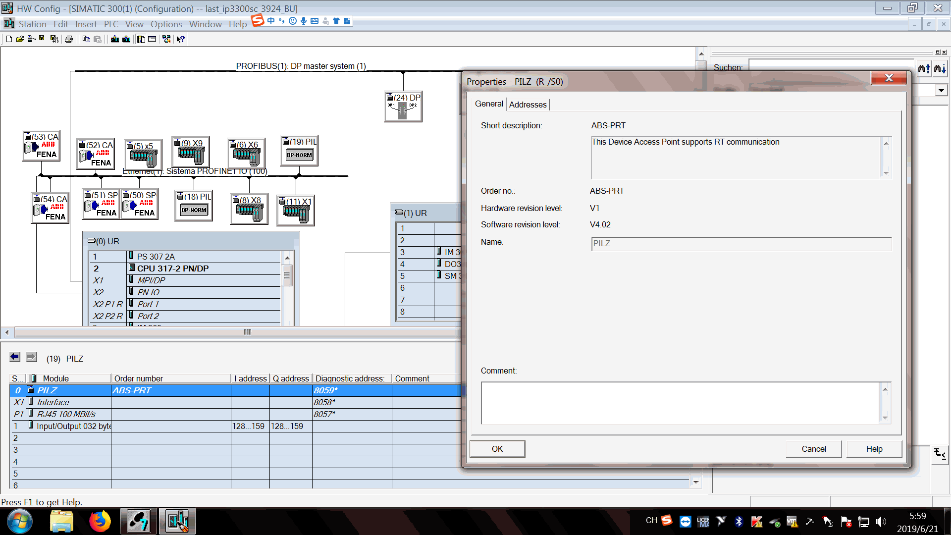The width and height of the screenshot is (951, 535).
Task: Click in the Comment text area
Action: [x=681, y=402]
